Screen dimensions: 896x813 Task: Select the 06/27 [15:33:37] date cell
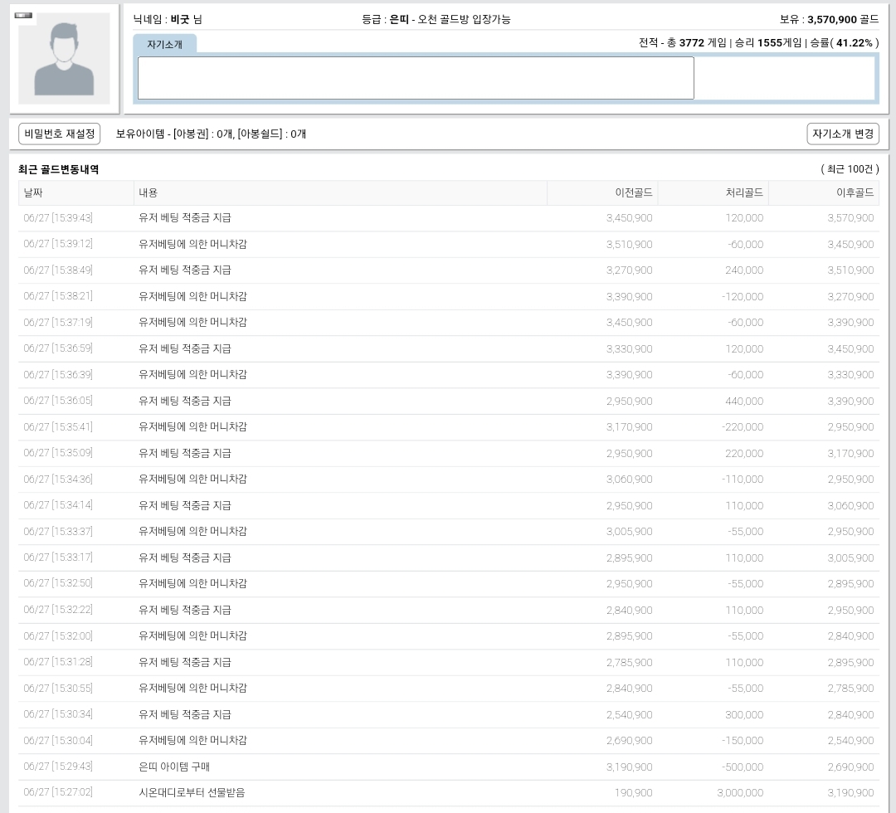pos(58,531)
